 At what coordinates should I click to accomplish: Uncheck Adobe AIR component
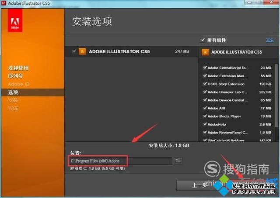(x=205, y=108)
